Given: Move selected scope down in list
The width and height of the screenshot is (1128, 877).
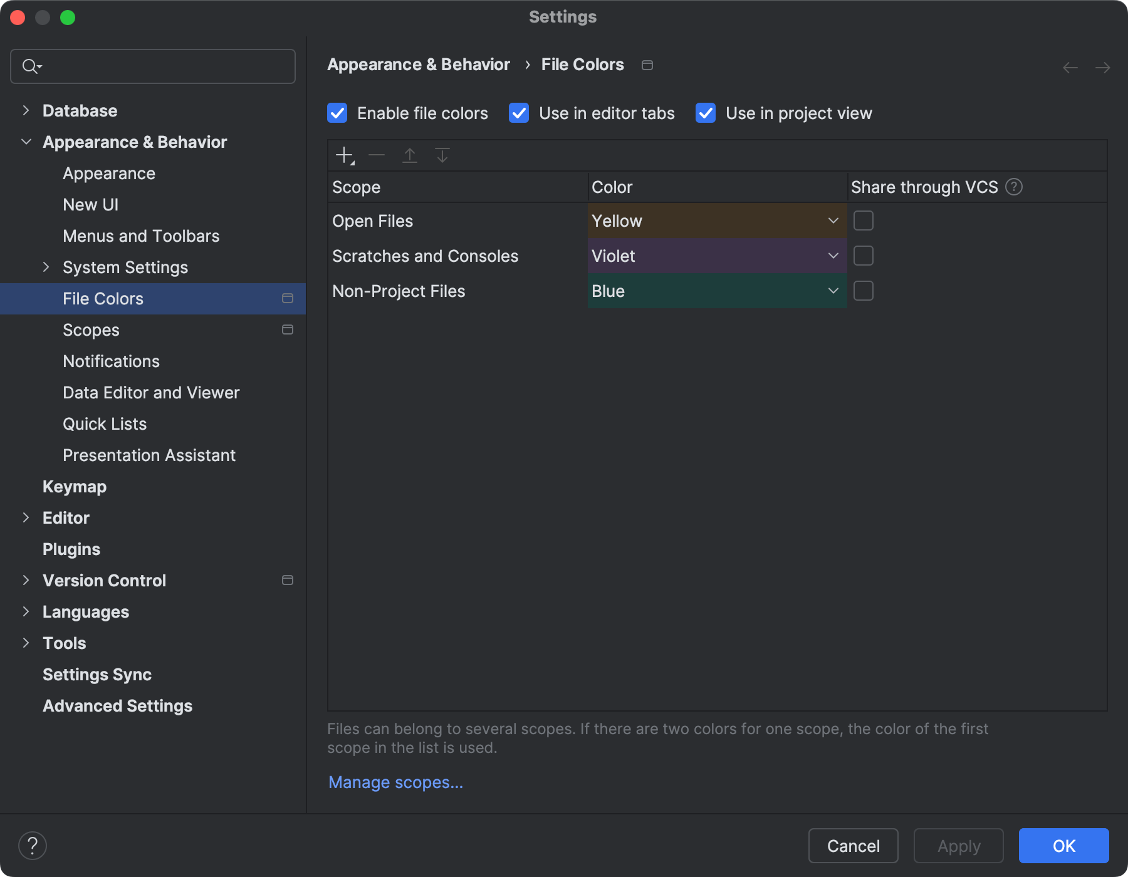Looking at the screenshot, I should [x=442, y=155].
